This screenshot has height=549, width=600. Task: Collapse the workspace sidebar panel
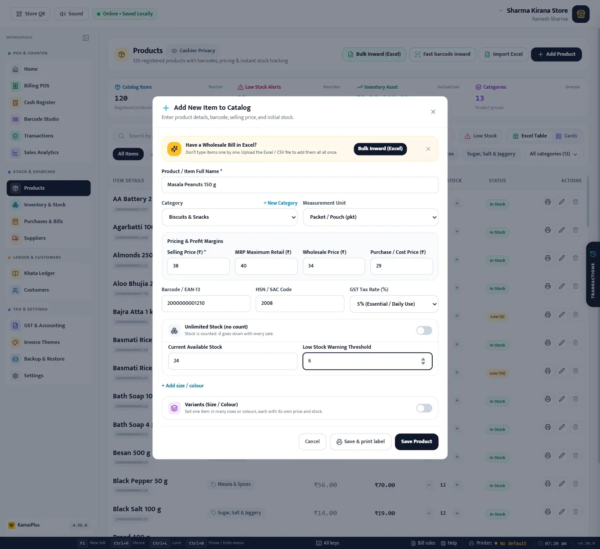tap(86, 38)
